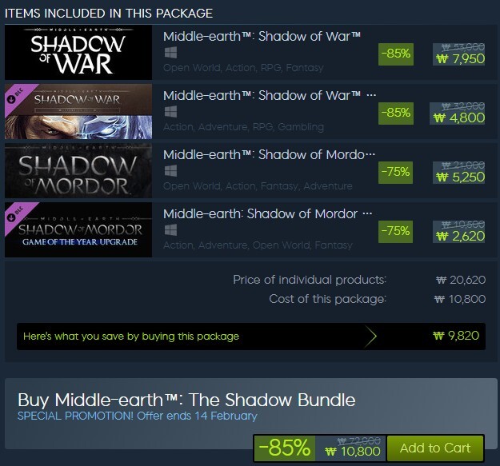Image resolution: width=500 pixels, height=466 pixels.
Task: Click 'Here's what you save' savings bar
Action: 251,337
